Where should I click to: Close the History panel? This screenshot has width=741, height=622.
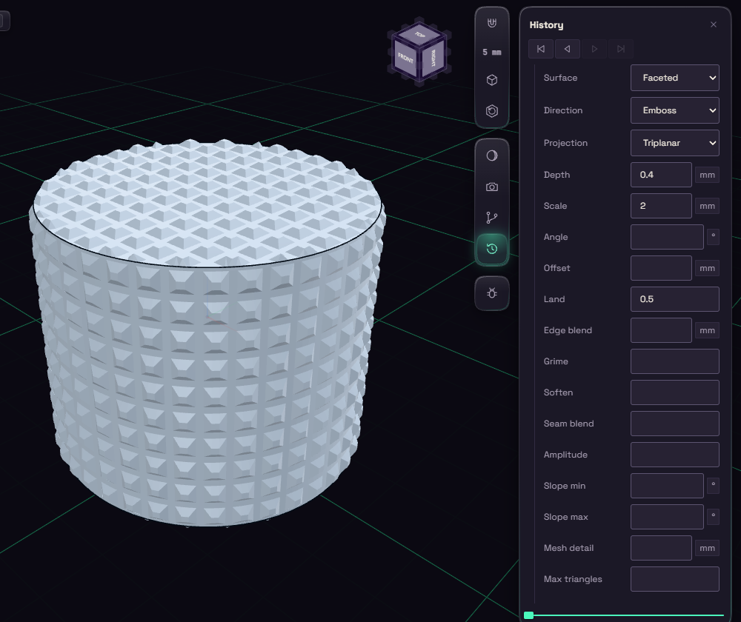tap(714, 24)
